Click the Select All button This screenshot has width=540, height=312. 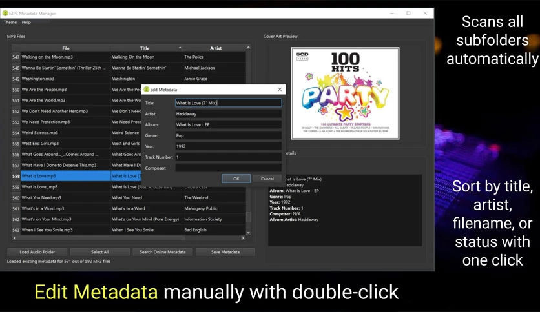100,252
